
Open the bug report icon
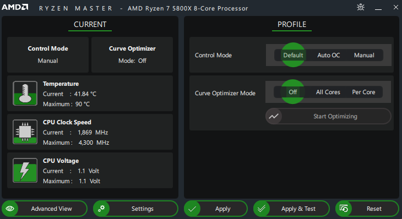pyautogui.click(x=361, y=7)
